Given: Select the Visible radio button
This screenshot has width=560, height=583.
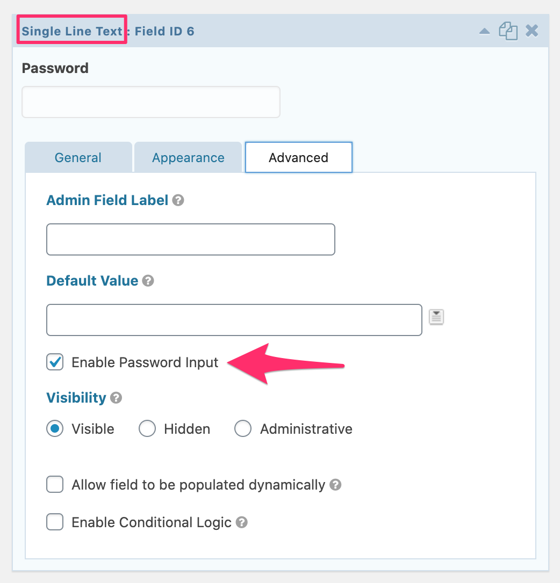Looking at the screenshot, I should tap(55, 429).
